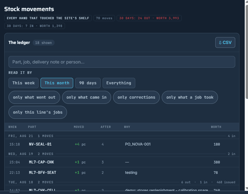Switch the range to 90 days
The image size is (248, 194).
pos(88,83)
